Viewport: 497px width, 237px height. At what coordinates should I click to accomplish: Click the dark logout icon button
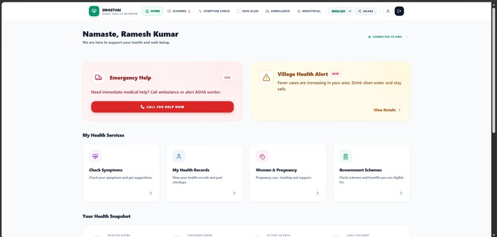[x=399, y=11]
